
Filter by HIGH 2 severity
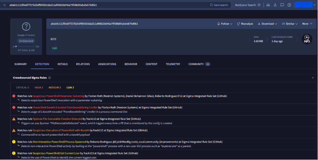click(x=39, y=88)
